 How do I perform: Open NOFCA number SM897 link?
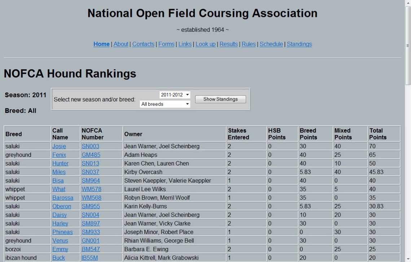point(91,224)
